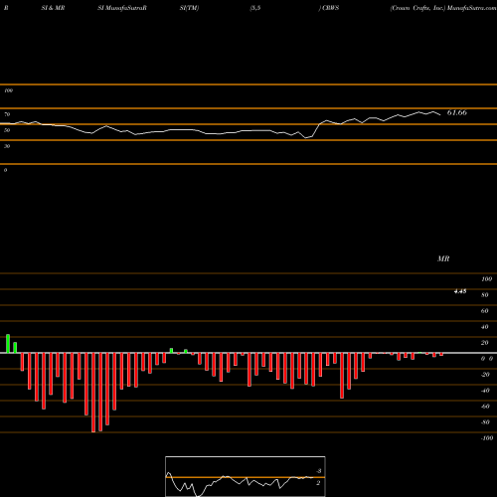Click the end of the RSI line

[440, 115]
